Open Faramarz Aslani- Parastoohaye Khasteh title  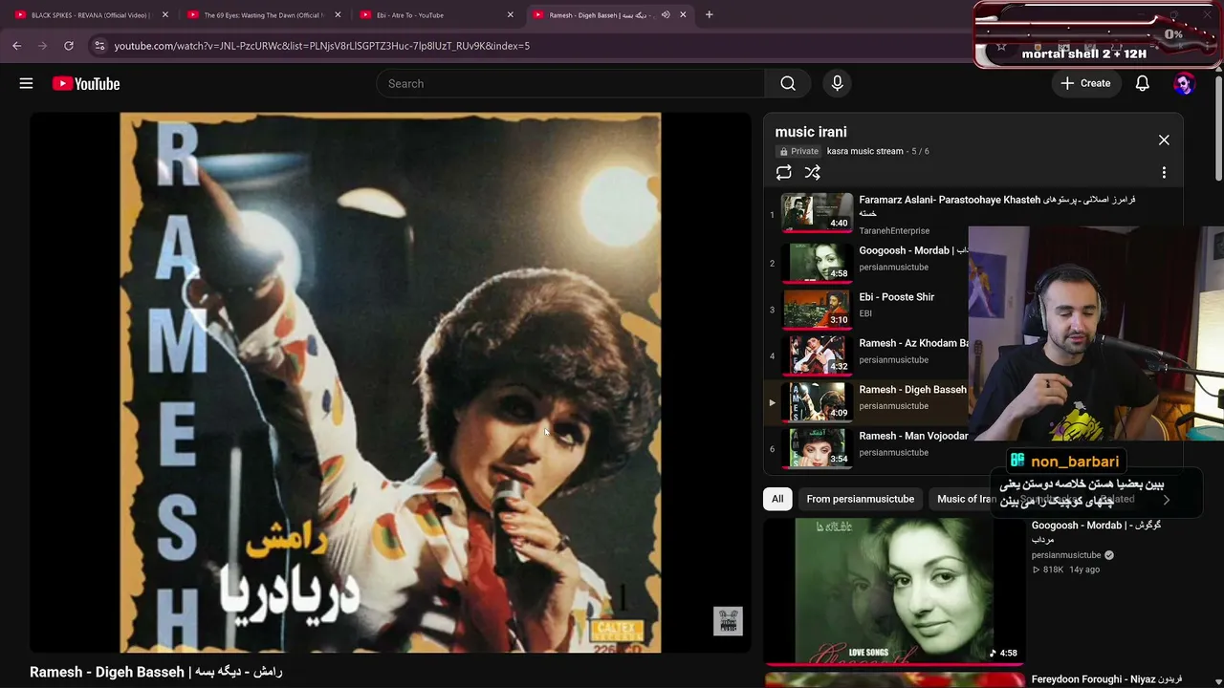[997, 206]
